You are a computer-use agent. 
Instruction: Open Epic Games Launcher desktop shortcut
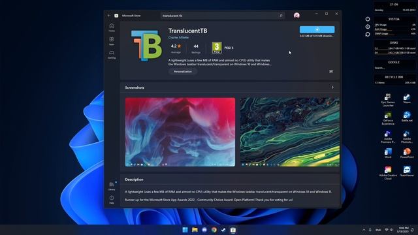tap(388, 100)
